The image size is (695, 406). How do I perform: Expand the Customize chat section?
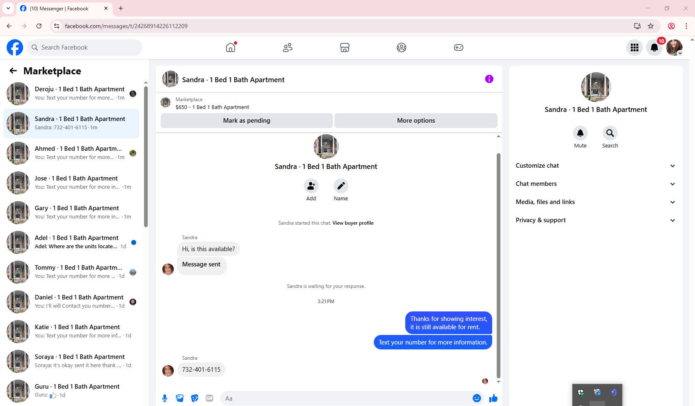click(596, 166)
